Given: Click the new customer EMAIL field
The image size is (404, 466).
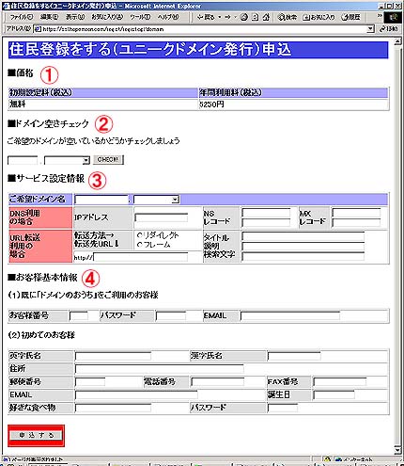Looking at the screenshot, I should 136,395.
